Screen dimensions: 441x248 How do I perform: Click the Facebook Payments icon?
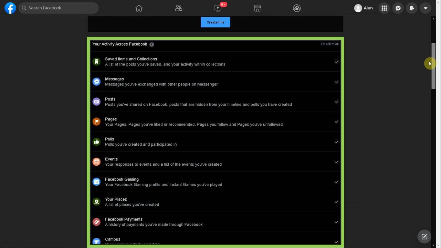click(x=97, y=222)
